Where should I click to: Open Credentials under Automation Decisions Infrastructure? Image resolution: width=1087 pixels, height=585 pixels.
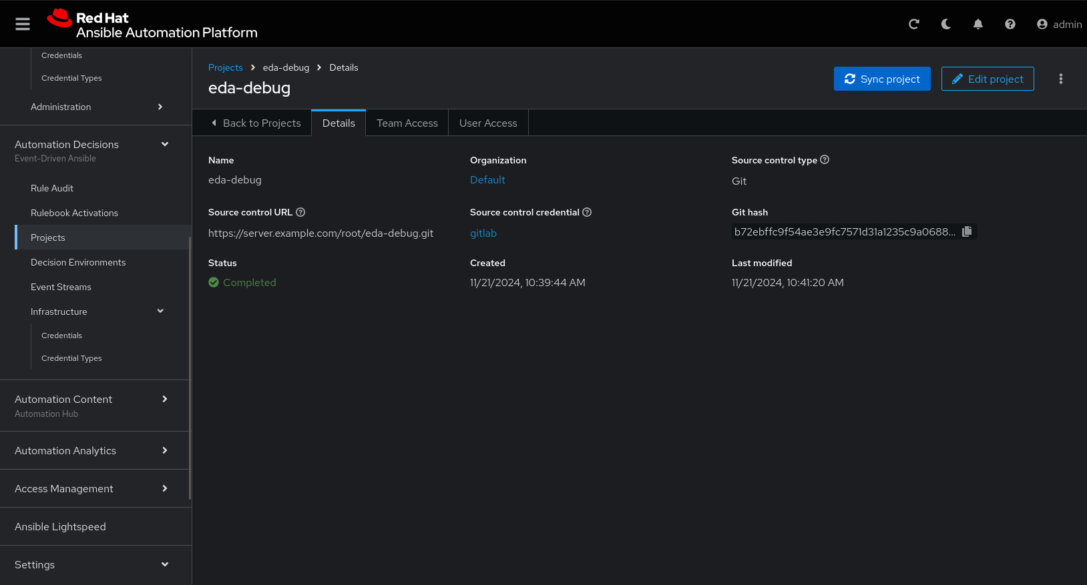coord(61,336)
